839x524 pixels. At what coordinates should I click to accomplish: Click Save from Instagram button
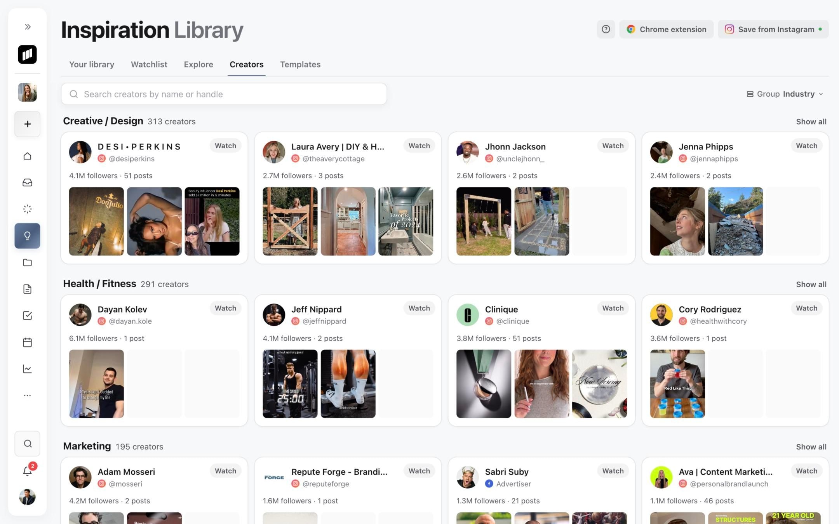coord(773,29)
